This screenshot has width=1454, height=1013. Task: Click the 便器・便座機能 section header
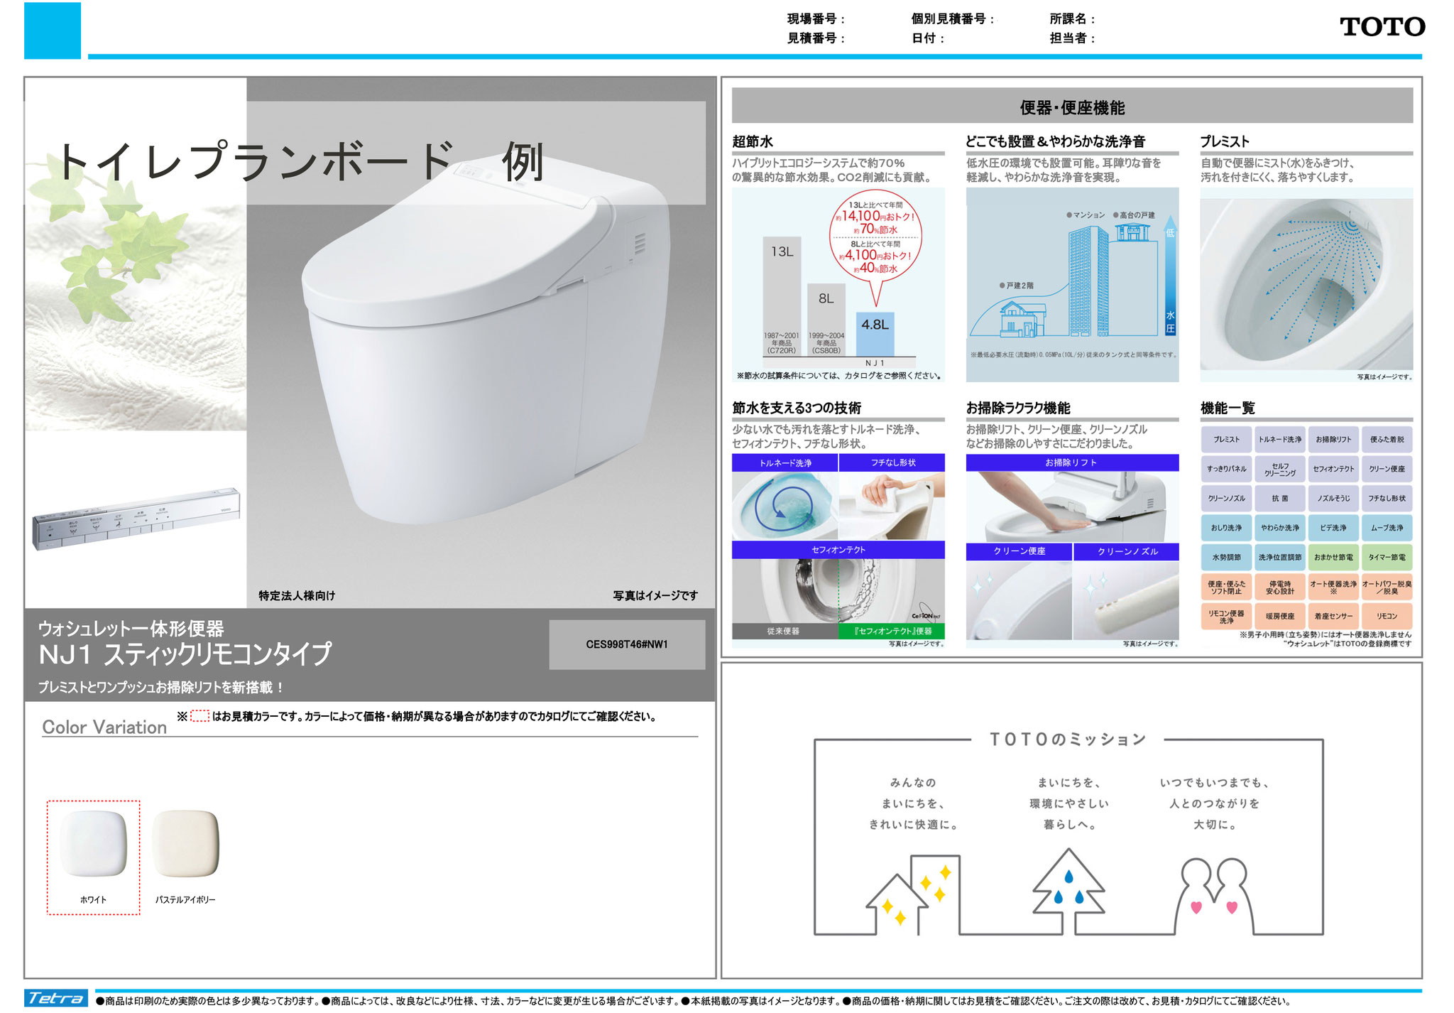1072,107
